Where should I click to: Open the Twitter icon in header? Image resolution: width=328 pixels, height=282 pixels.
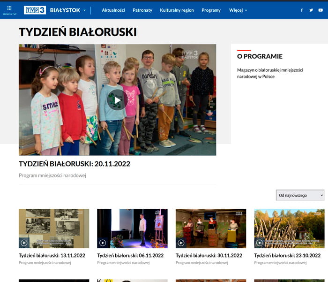click(x=311, y=10)
